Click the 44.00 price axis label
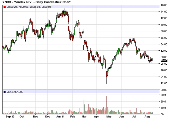Image resolution: width=170 pixels, height=124 pixels. [164, 12]
